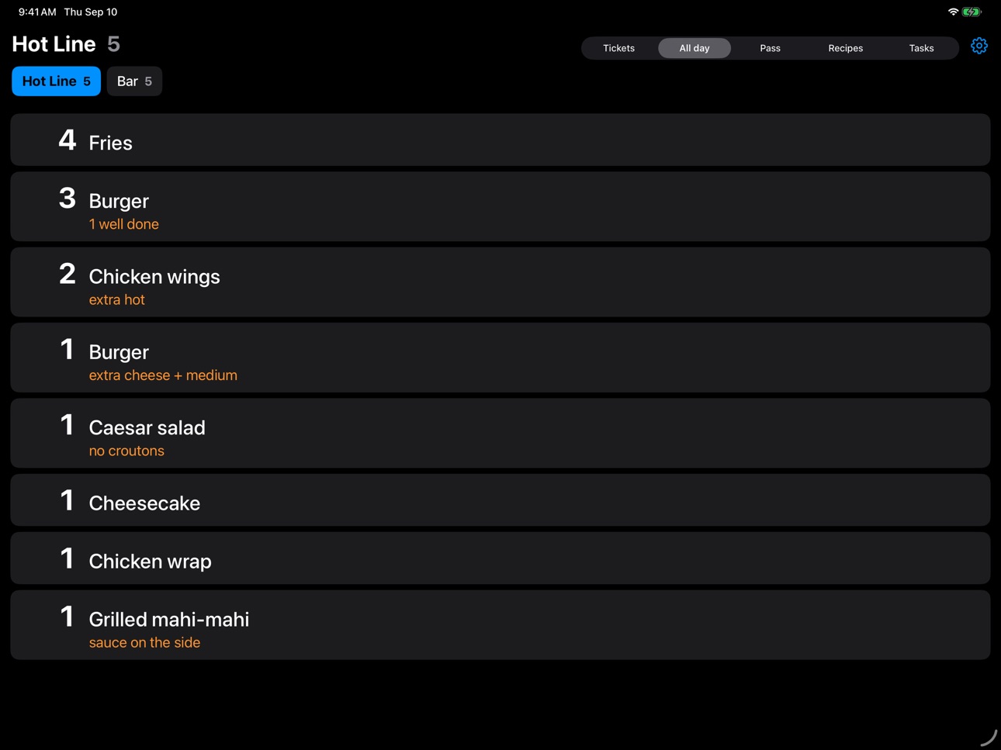Check the battery status icon
This screenshot has height=750, width=1001.
tap(972, 12)
